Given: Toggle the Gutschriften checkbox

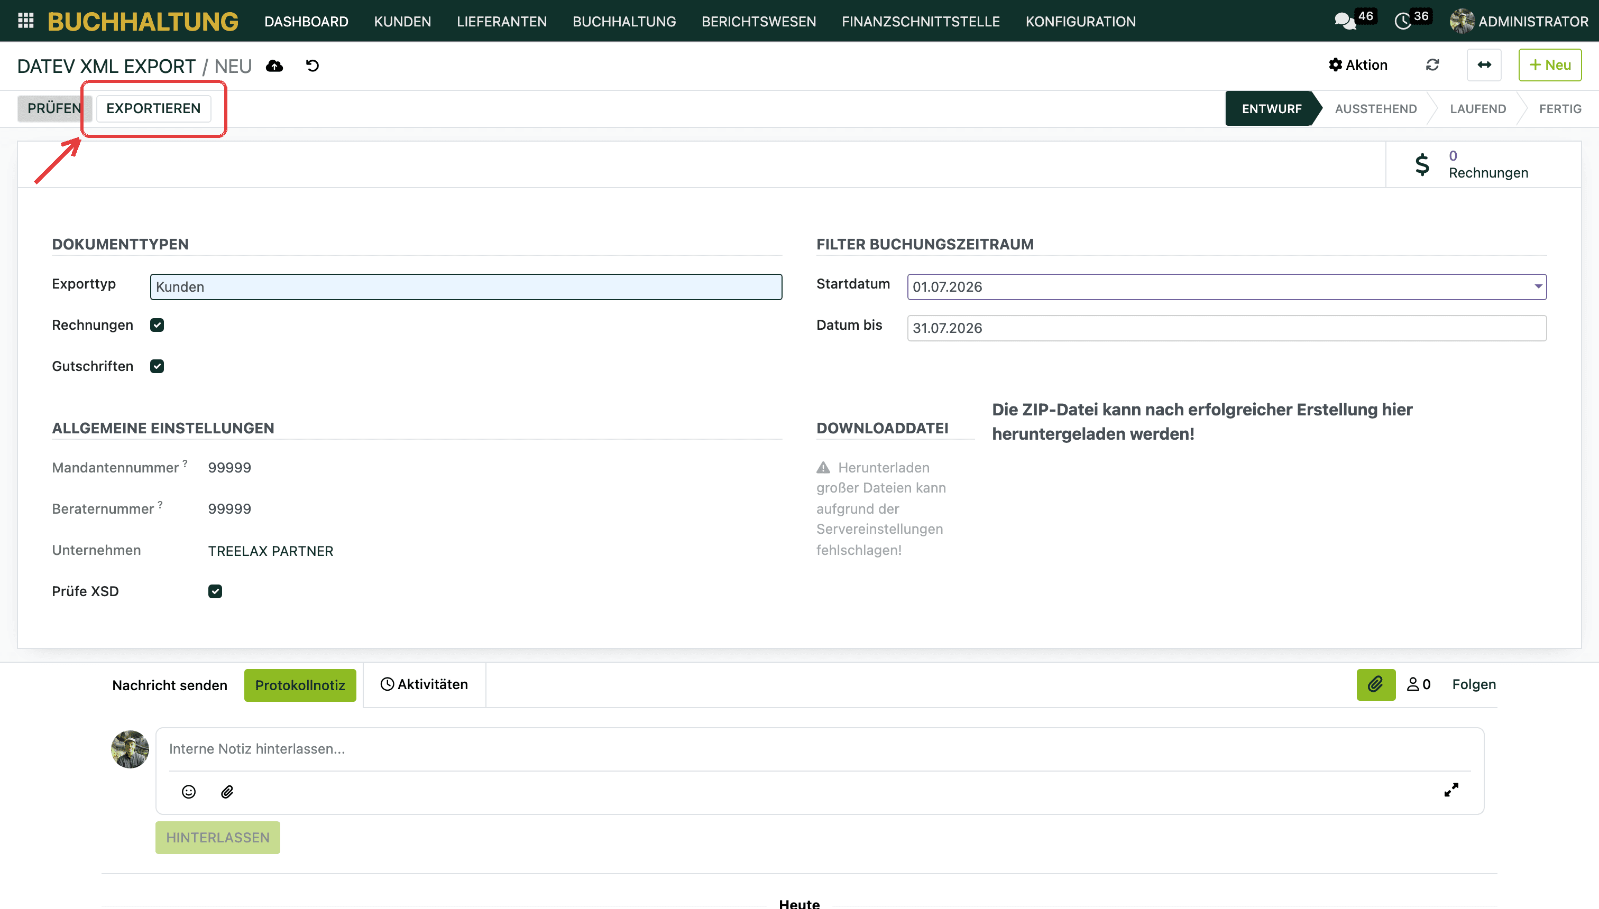Looking at the screenshot, I should 158,366.
